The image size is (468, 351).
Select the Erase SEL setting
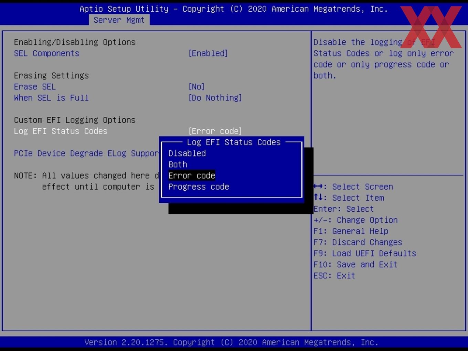coord(35,87)
